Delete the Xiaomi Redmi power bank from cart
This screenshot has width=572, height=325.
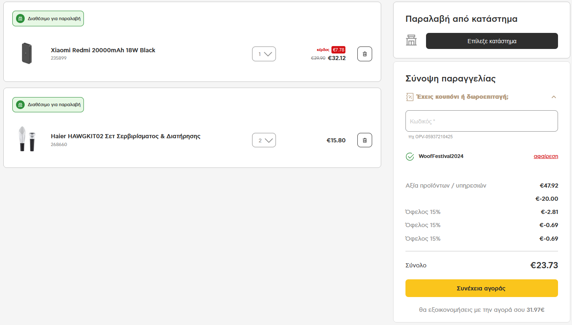point(364,54)
